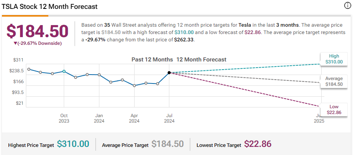Screen dimensions: 353x155
Task: Click the 12 Month Forecast chart label
Action: point(201,60)
